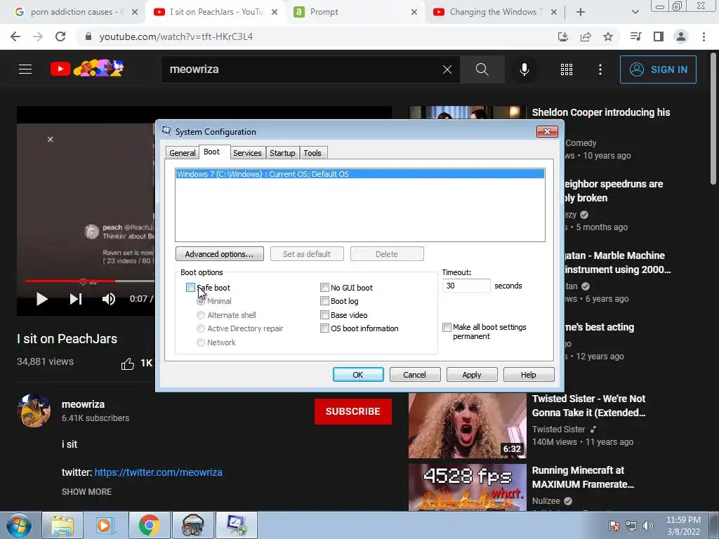This screenshot has width=719, height=539.
Task: Open the YouTube apps grid icon
Action: click(x=567, y=69)
